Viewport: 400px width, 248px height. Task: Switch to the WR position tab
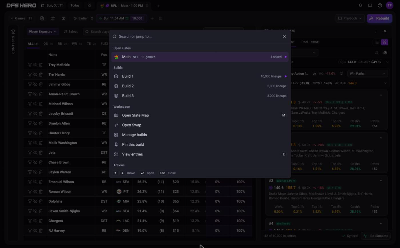pos(77,44)
